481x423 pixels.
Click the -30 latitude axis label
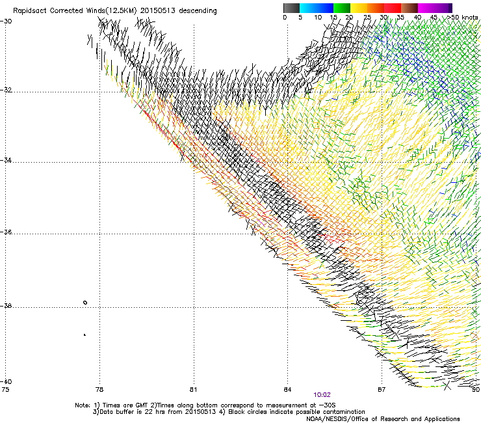(x=6, y=21)
